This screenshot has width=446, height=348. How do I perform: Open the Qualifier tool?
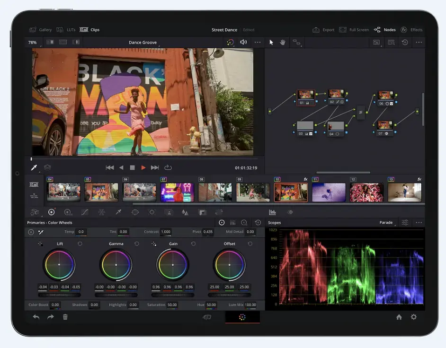[x=117, y=212]
